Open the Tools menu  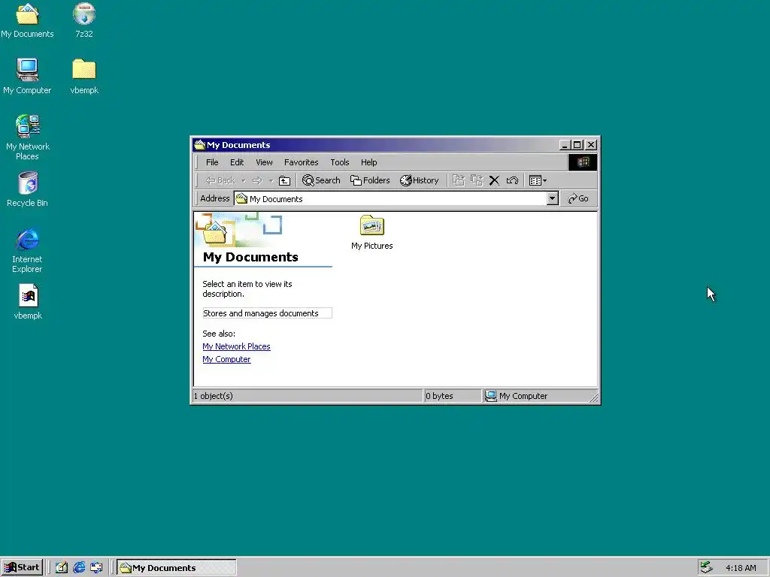point(339,162)
